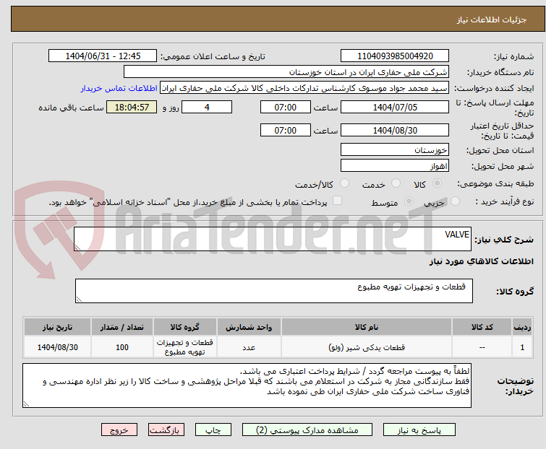Screen dimensions: 546x449
Task: Click the resize handle of buyer notes box
Action: 26,404
